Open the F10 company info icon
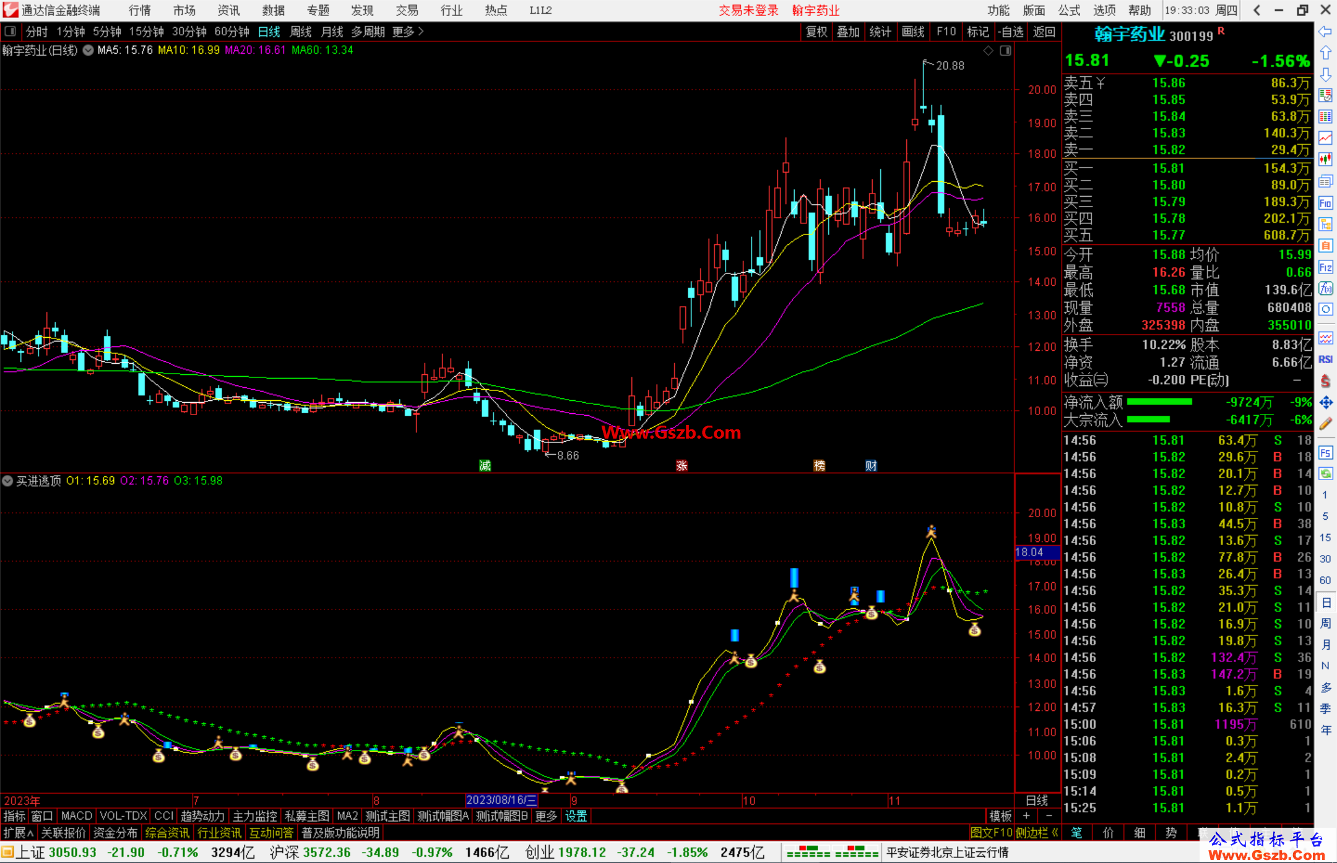The width and height of the screenshot is (1337, 863). 1325,203
